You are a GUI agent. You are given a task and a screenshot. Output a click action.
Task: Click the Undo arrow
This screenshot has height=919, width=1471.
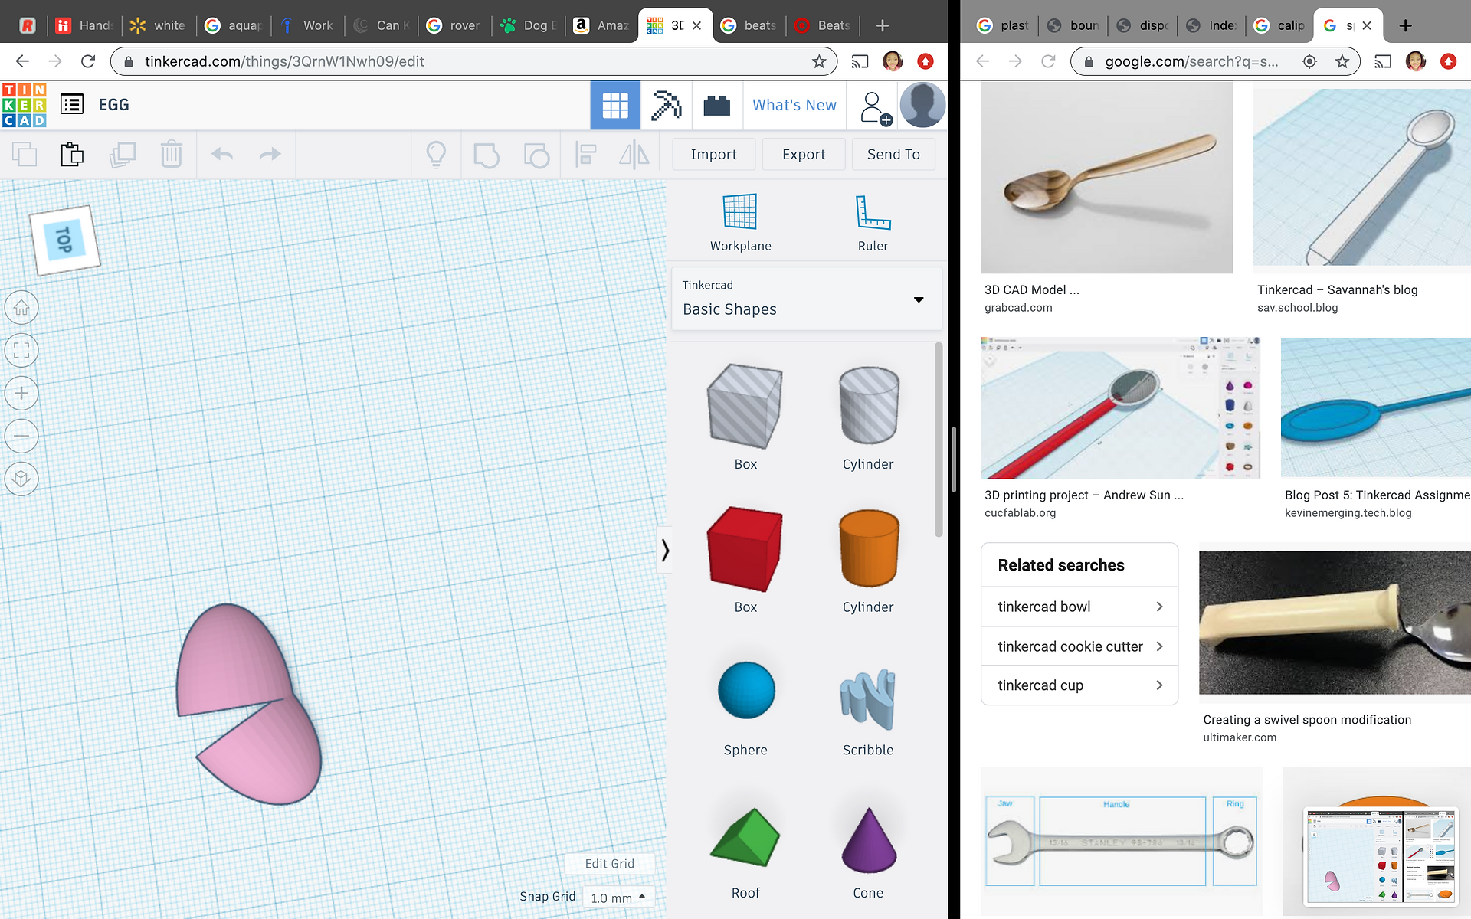(x=222, y=155)
